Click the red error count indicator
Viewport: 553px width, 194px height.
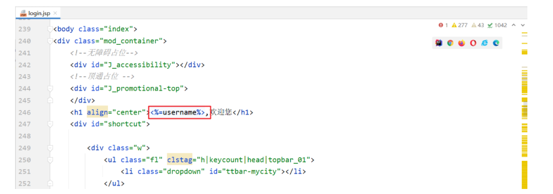pos(444,25)
